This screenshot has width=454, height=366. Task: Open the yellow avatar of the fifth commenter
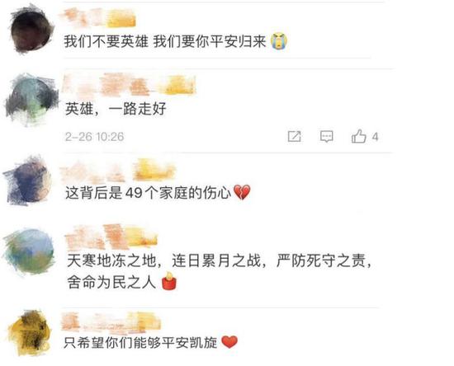[29, 333]
